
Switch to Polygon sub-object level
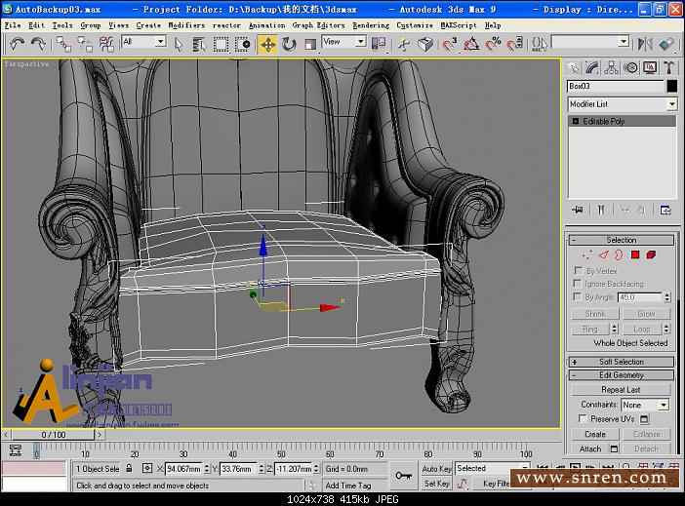[x=634, y=254]
